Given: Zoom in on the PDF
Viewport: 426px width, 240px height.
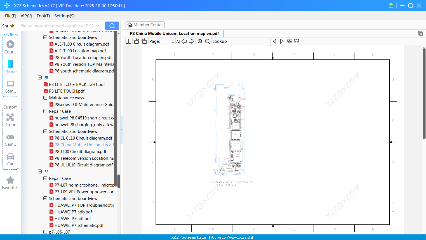Looking at the screenshot, I should pos(200,41).
